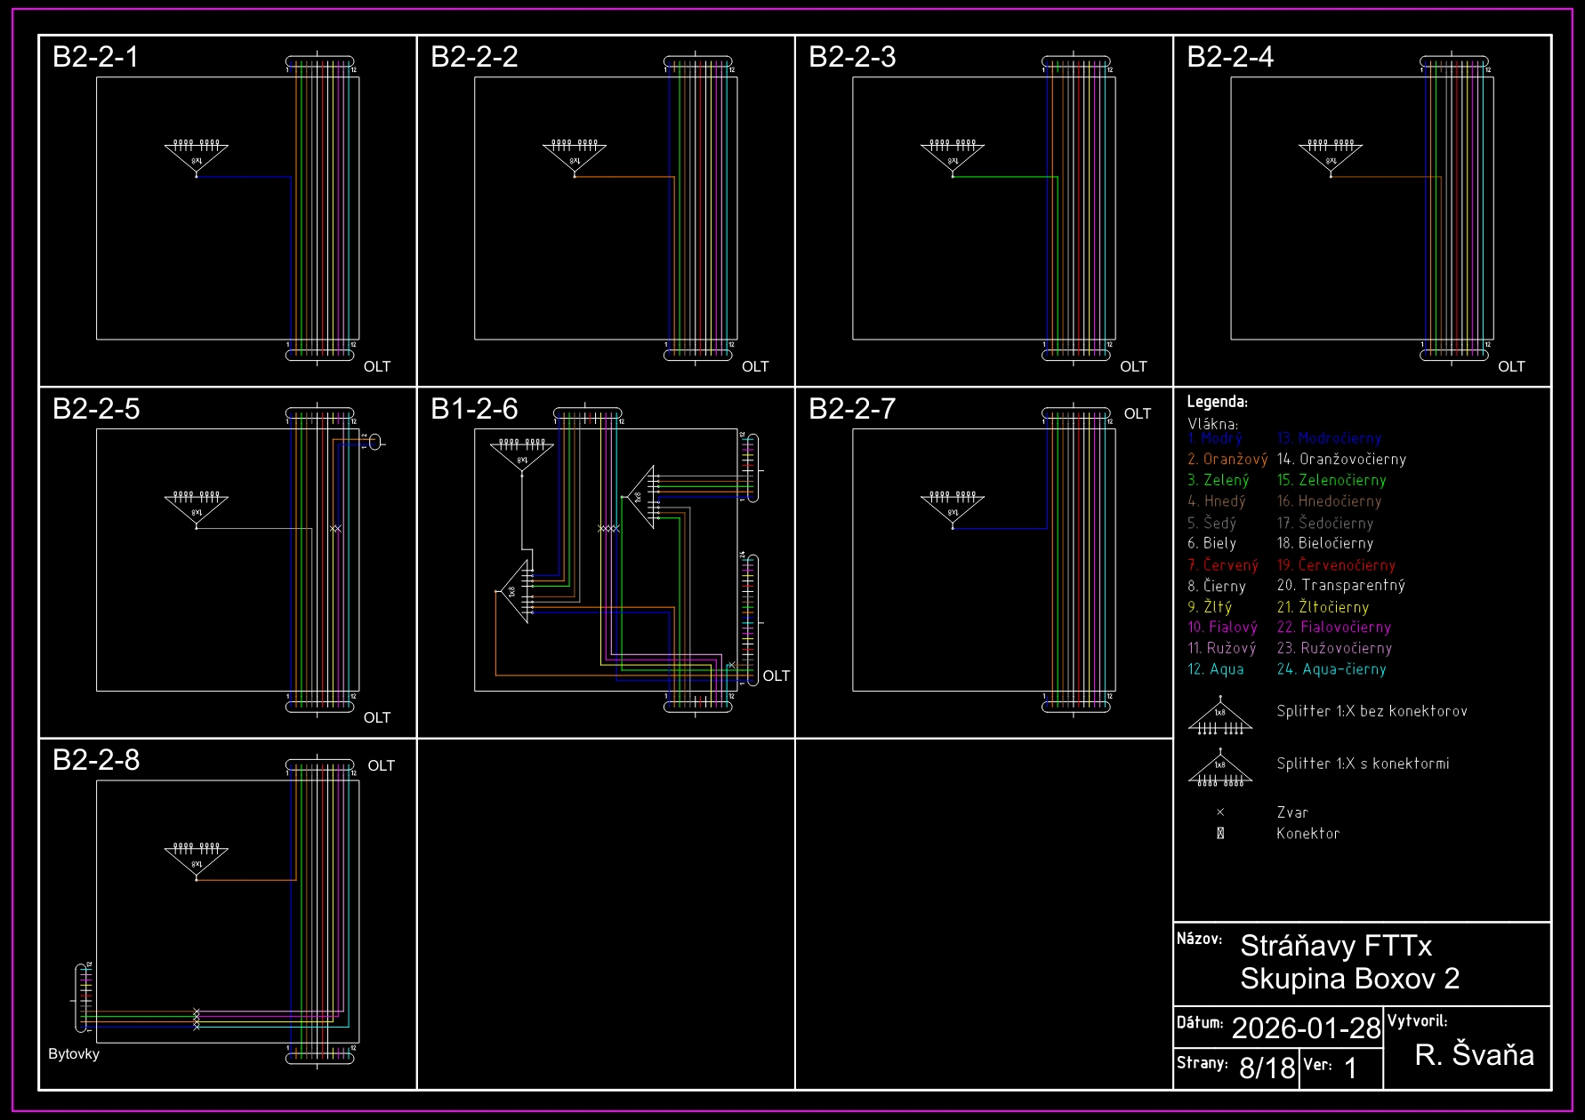
Task: Select the Zvar cross symbol in legend
Action: [x=1220, y=812]
